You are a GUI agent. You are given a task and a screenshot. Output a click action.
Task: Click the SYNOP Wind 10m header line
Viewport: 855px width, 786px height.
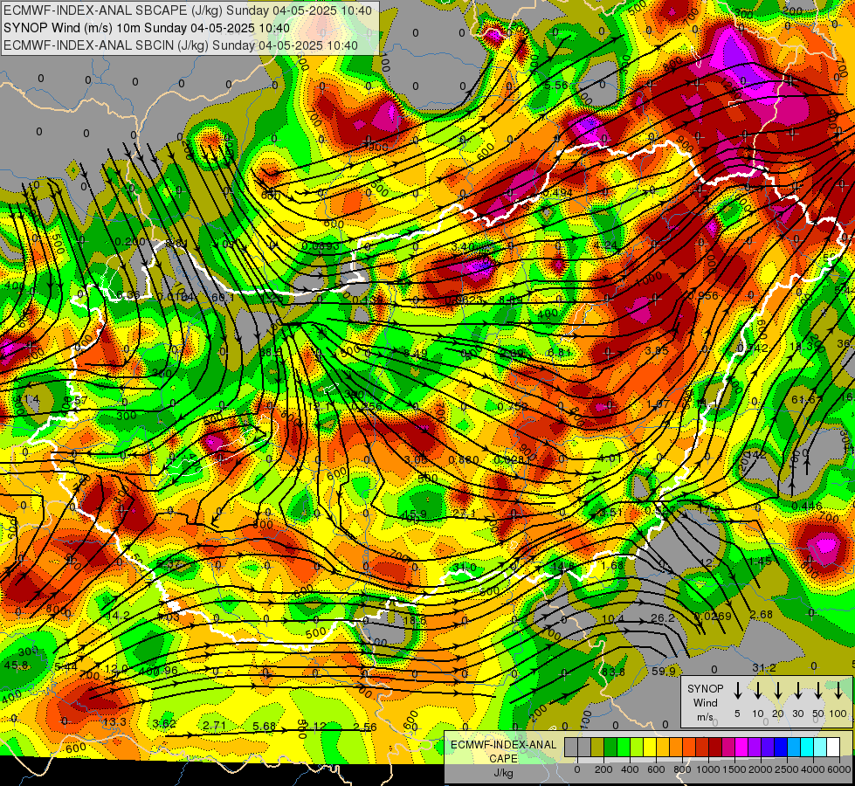pos(146,28)
